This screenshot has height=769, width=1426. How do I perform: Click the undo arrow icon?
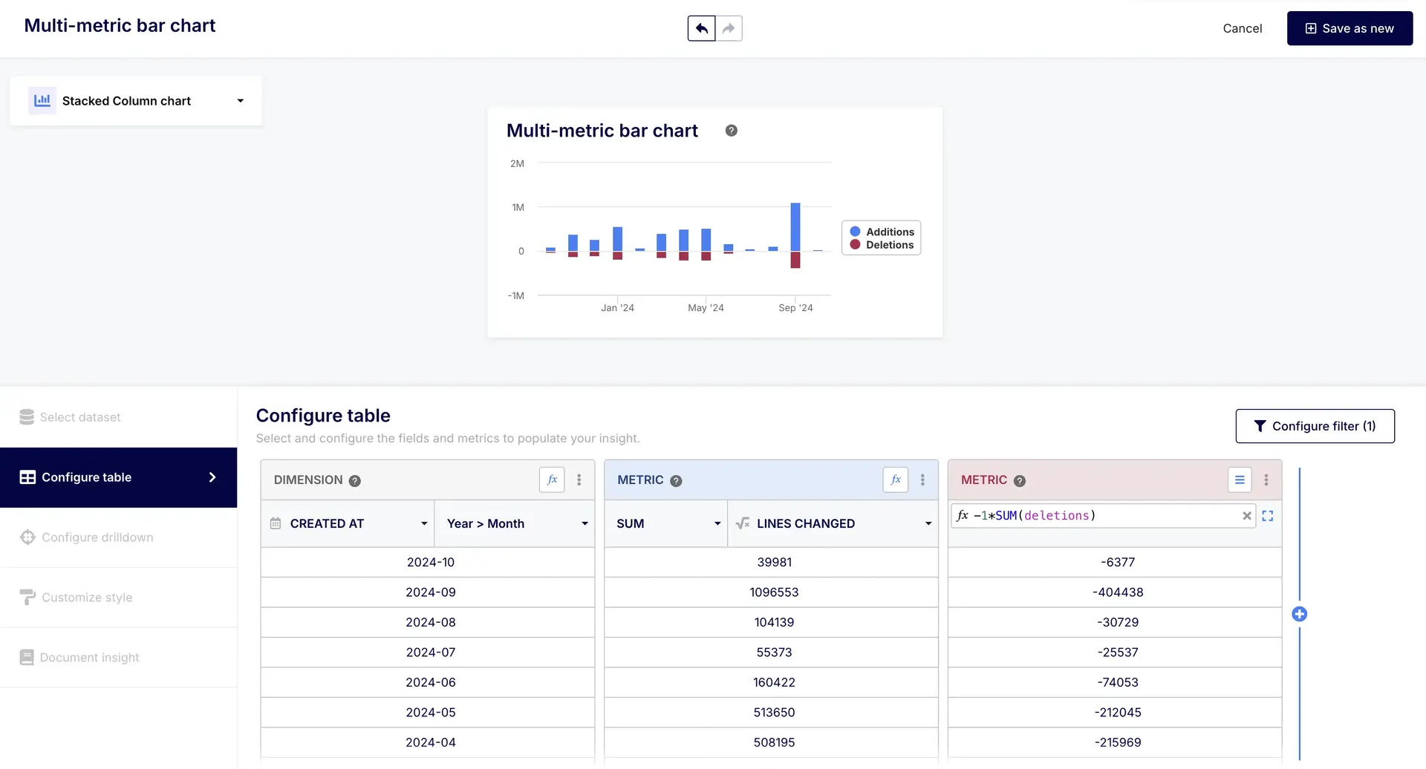(x=701, y=28)
